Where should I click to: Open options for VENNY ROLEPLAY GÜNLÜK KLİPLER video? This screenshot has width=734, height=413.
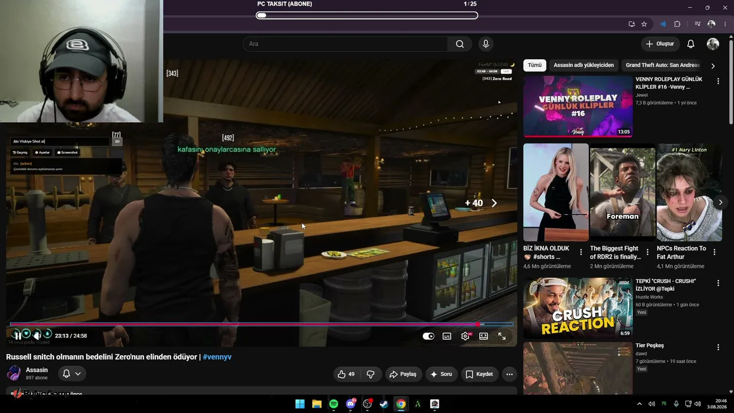[x=718, y=81]
